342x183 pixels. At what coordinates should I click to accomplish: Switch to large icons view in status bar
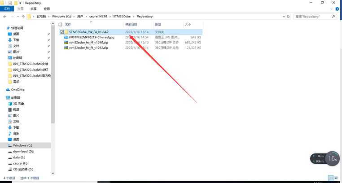point(335,178)
